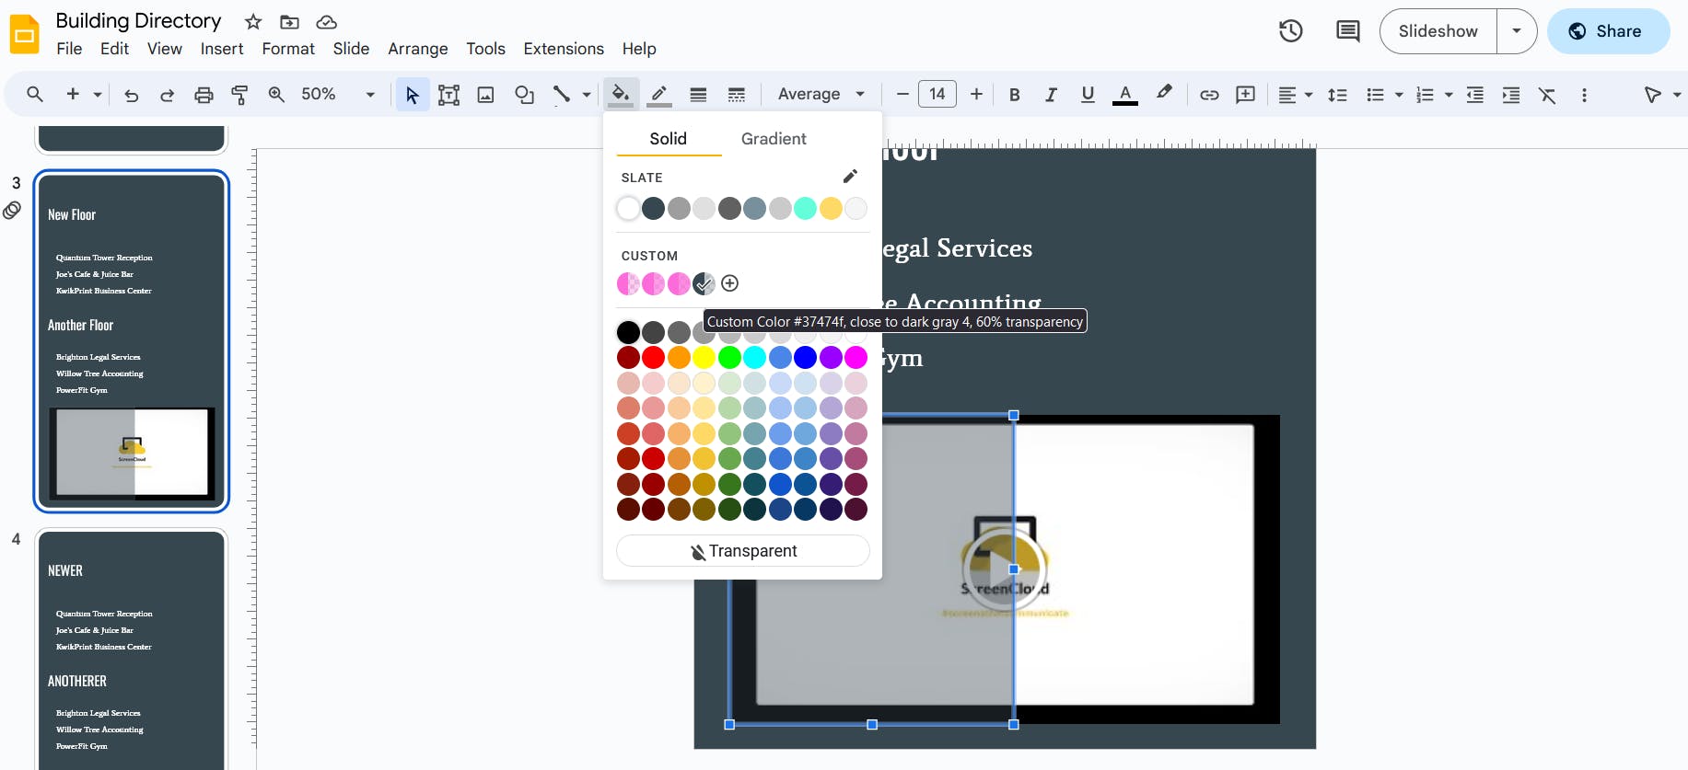This screenshot has width=1688, height=770.
Task: Insert an image using toolbar icon
Action: pyautogui.click(x=485, y=95)
